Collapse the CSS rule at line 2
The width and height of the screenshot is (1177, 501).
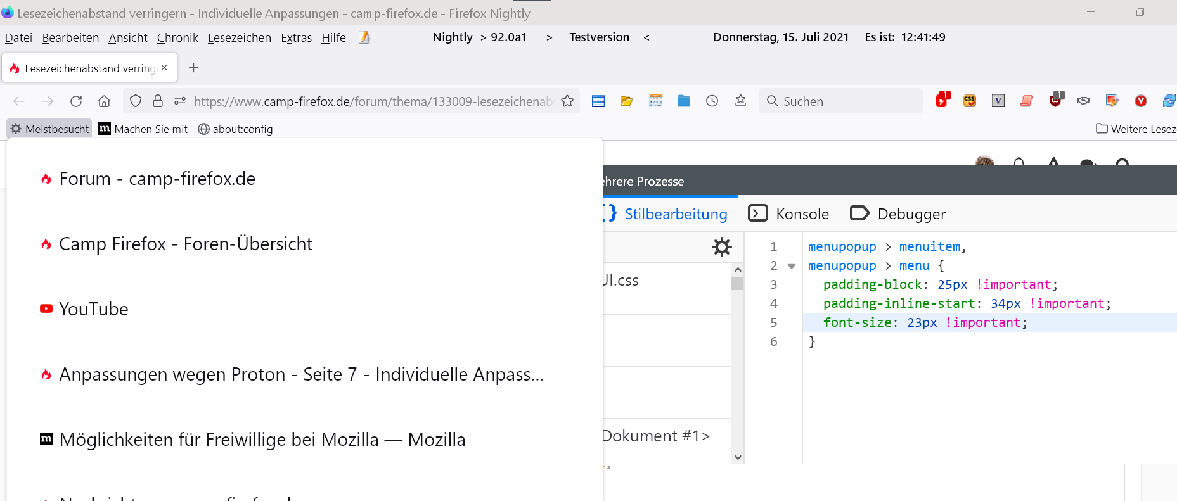[792, 266]
